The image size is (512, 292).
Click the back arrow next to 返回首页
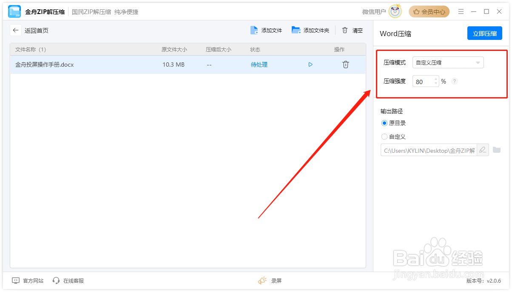click(x=16, y=30)
